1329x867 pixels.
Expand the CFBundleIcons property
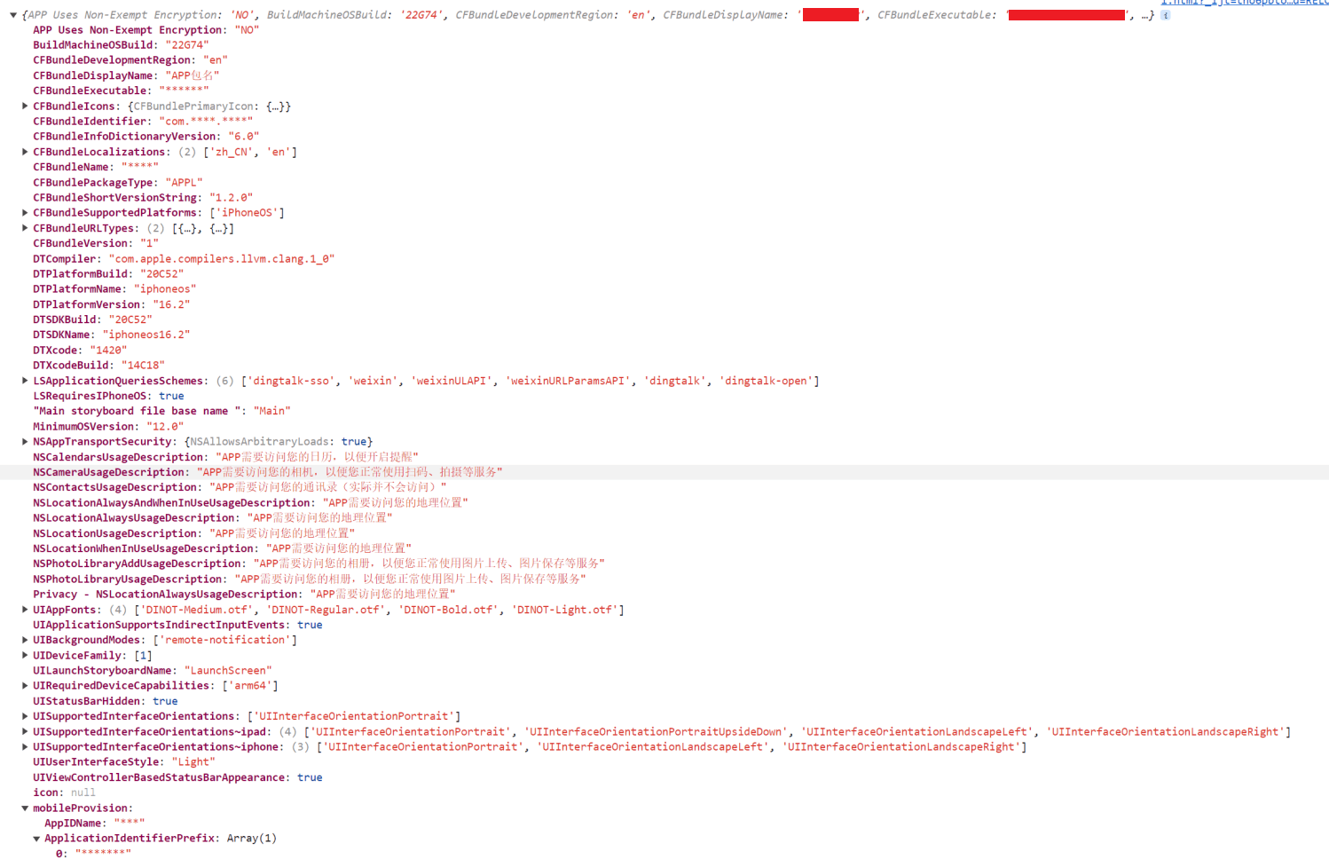[x=25, y=106]
